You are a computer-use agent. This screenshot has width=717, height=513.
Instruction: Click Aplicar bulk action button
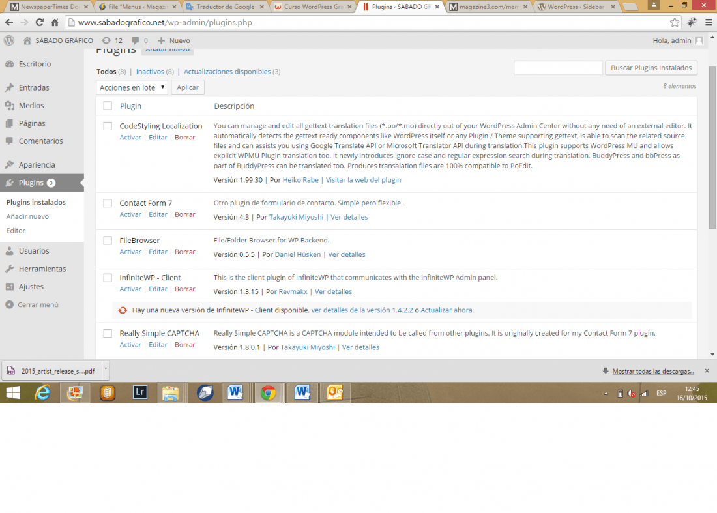click(x=188, y=87)
